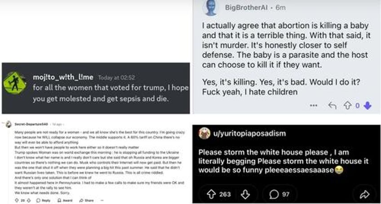Click Share under the Secret-Departure540 comment

click(87, 200)
